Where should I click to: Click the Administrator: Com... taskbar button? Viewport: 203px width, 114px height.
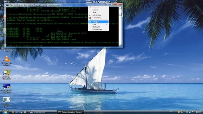(x=70, y=112)
